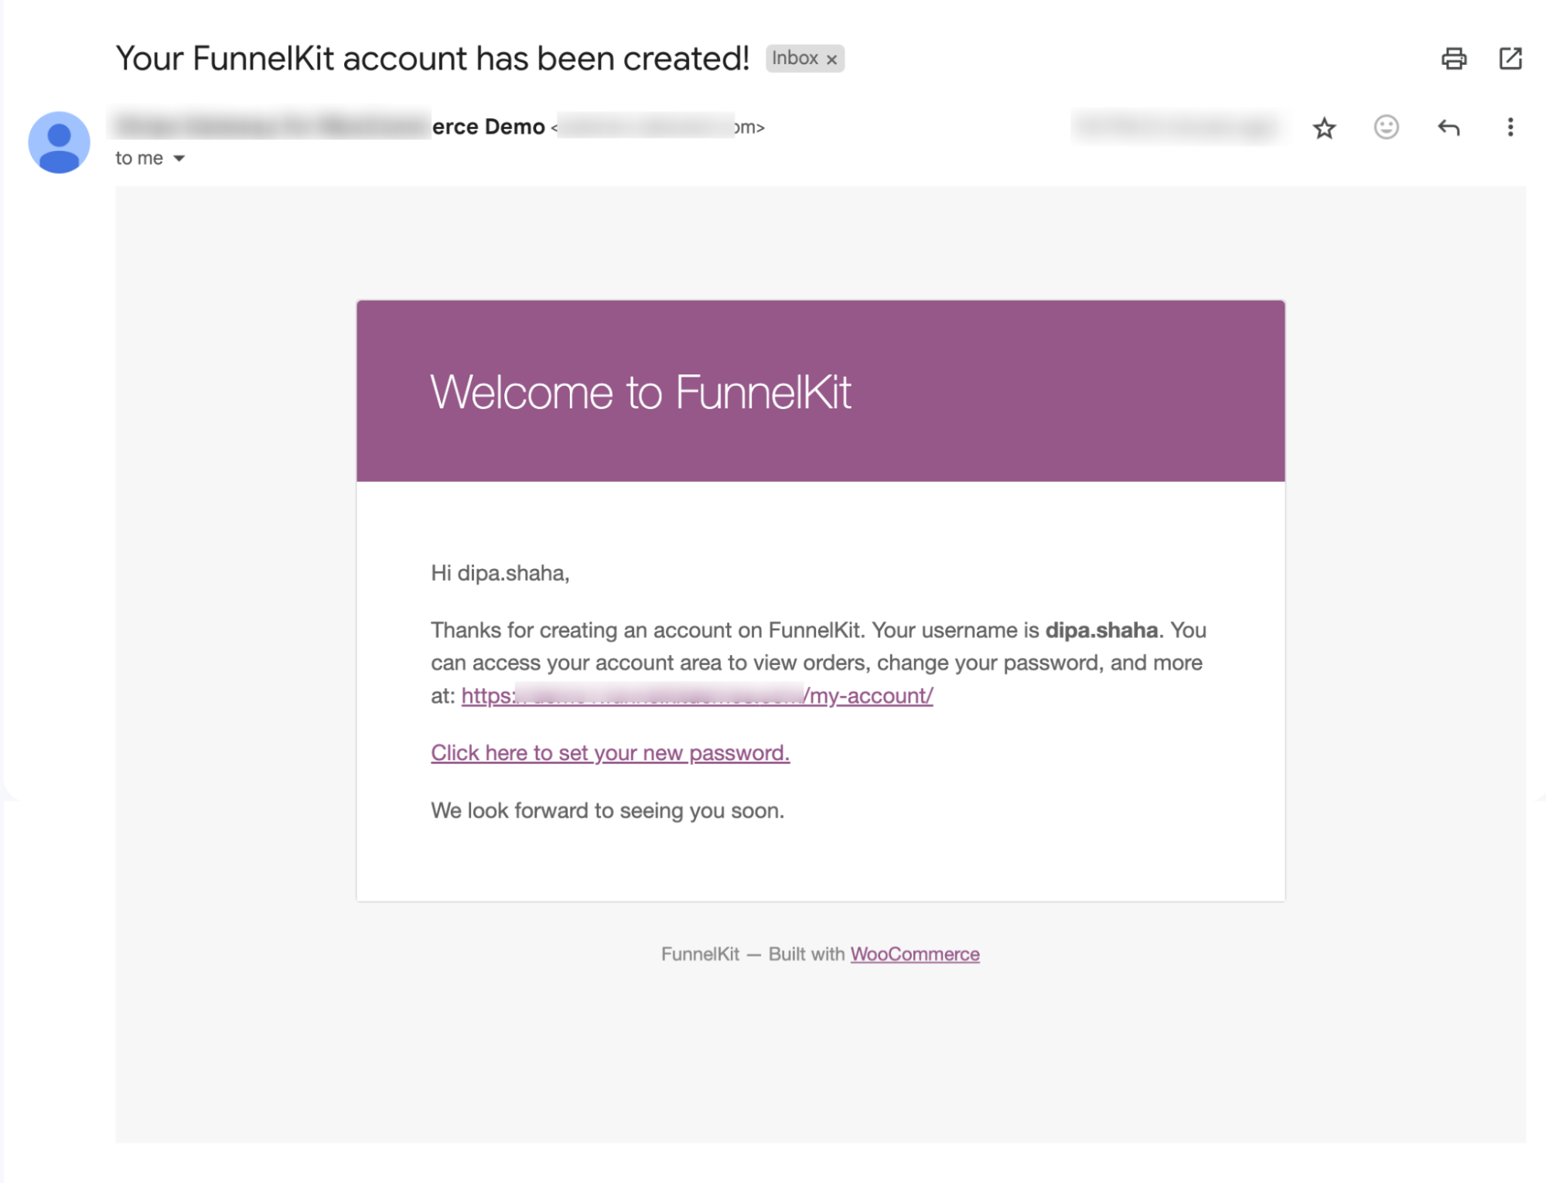The image size is (1546, 1184).
Task: Remove the Inbox label with its x
Action: click(831, 60)
